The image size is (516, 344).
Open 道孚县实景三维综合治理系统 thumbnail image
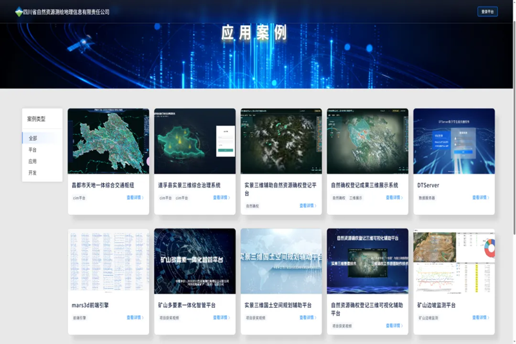195,141
